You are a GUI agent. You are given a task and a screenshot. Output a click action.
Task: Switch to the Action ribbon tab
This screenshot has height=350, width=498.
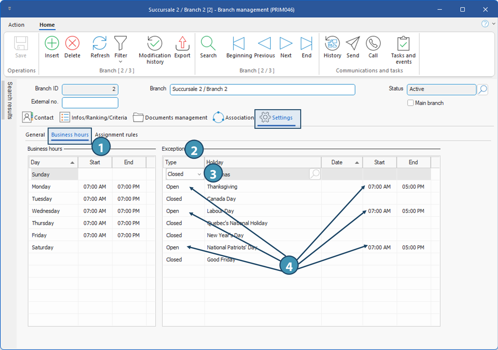click(16, 25)
